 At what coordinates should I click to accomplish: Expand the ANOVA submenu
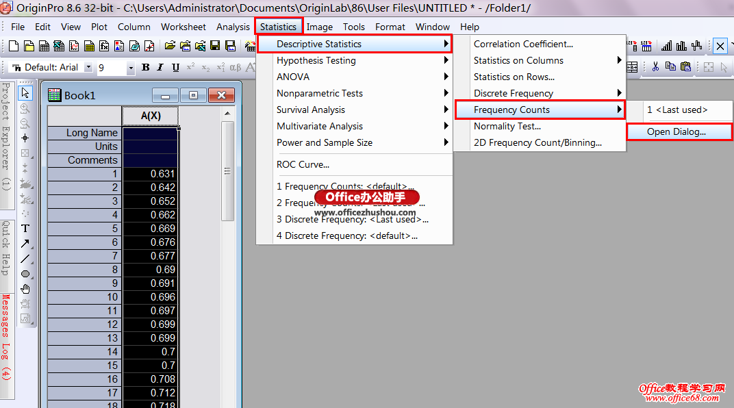tap(355, 77)
